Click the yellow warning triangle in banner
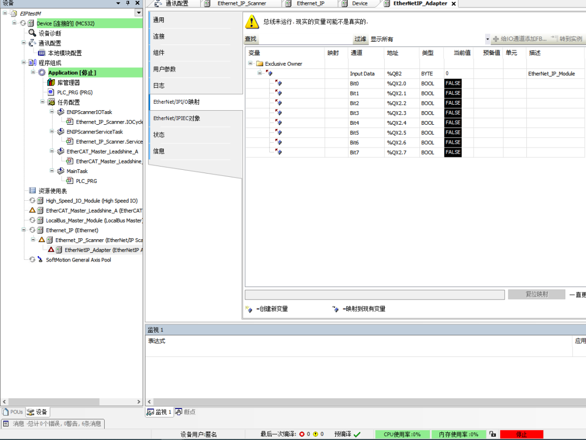Image resolution: width=586 pixels, height=440 pixels. click(252, 22)
